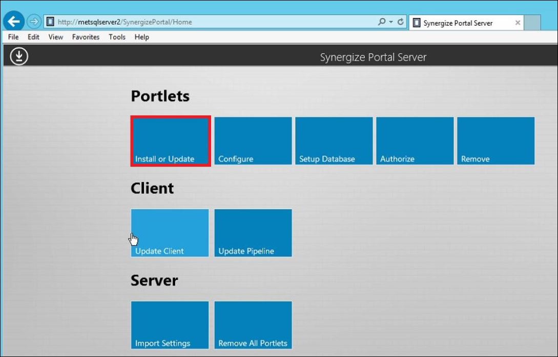Click the Client section heading
The width and height of the screenshot is (558, 357).
[152, 188]
